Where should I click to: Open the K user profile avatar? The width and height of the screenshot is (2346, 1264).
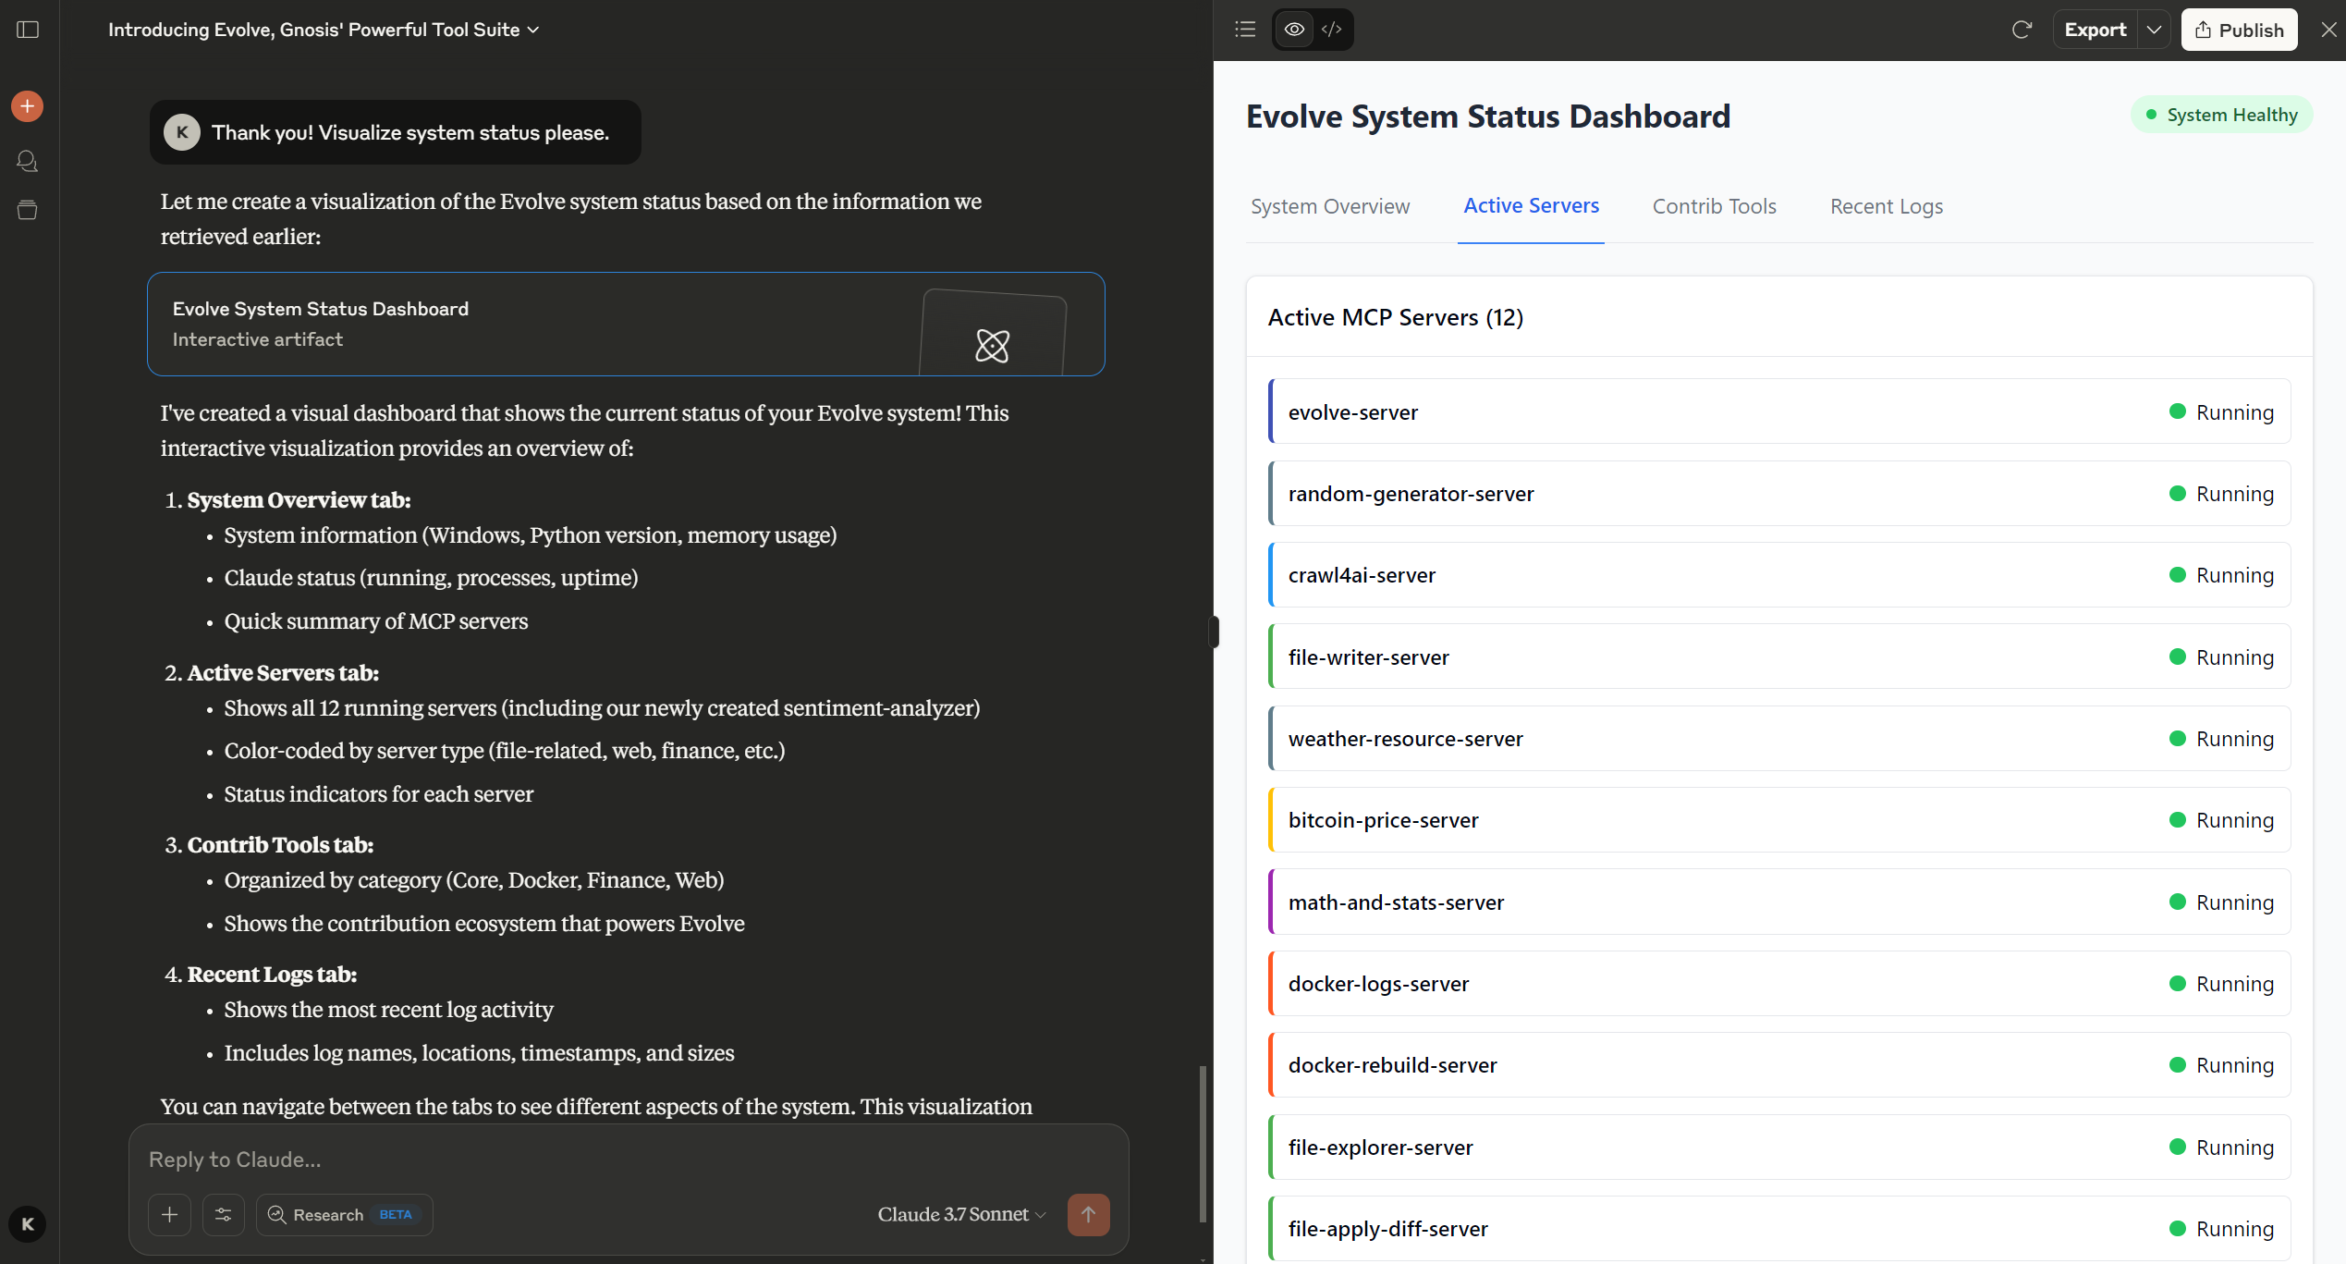click(x=28, y=1224)
